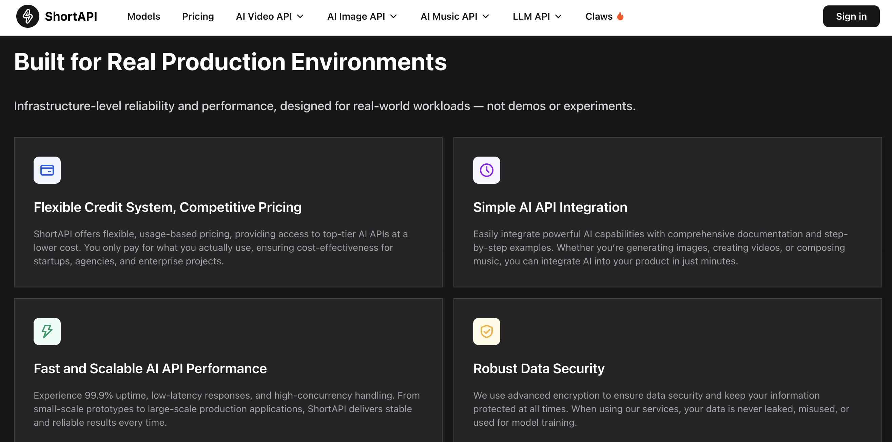Click the ShortAPI lightning logo icon
This screenshot has height=442, width=892.
tap(28, 16)
